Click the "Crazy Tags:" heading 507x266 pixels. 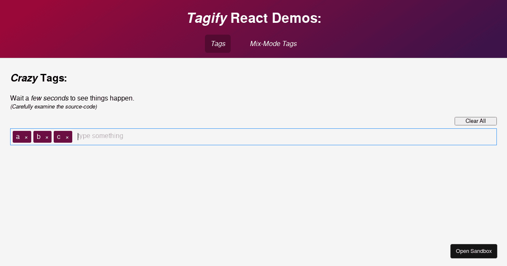[x=38, y=78]
